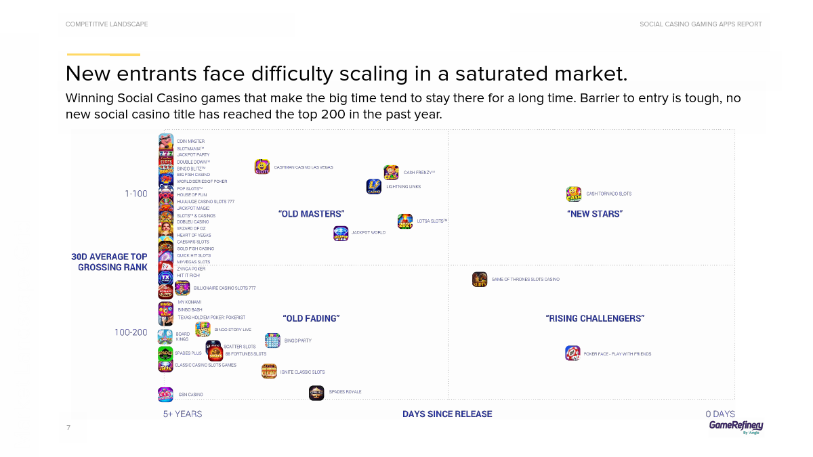Click the "Old Masters" quadrant label

(311, 214)
